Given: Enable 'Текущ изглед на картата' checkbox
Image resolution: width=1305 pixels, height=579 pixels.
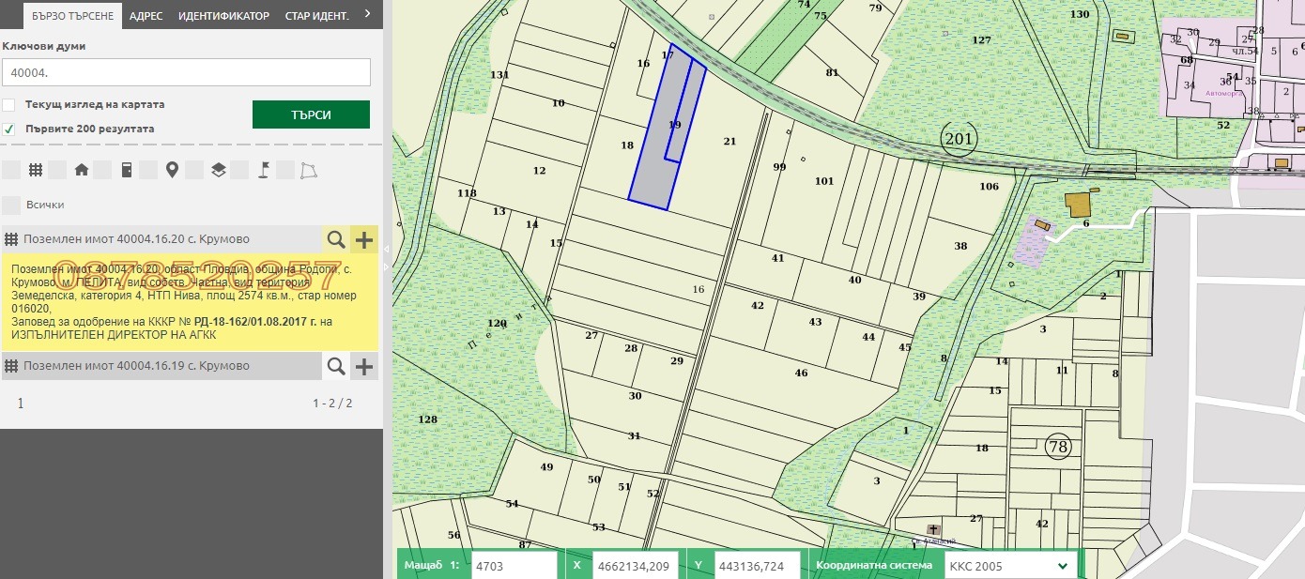Looking at the screenshot, I should pyautogui.click(x=8, y=105).
